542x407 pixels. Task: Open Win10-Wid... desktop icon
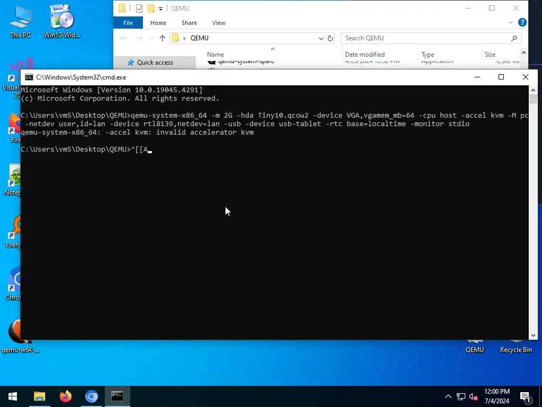62,21
